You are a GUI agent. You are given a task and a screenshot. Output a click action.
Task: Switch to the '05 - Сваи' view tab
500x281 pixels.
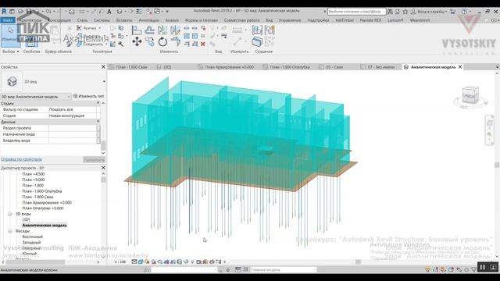334,67
